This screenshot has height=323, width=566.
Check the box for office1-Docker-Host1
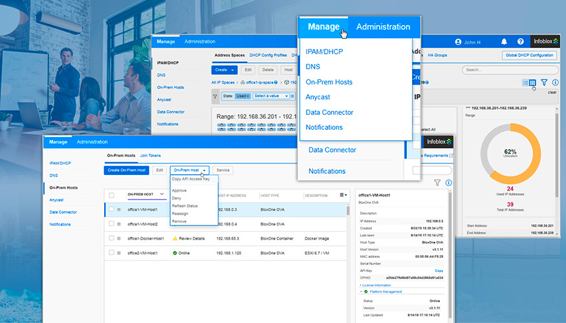click(111, 238)
